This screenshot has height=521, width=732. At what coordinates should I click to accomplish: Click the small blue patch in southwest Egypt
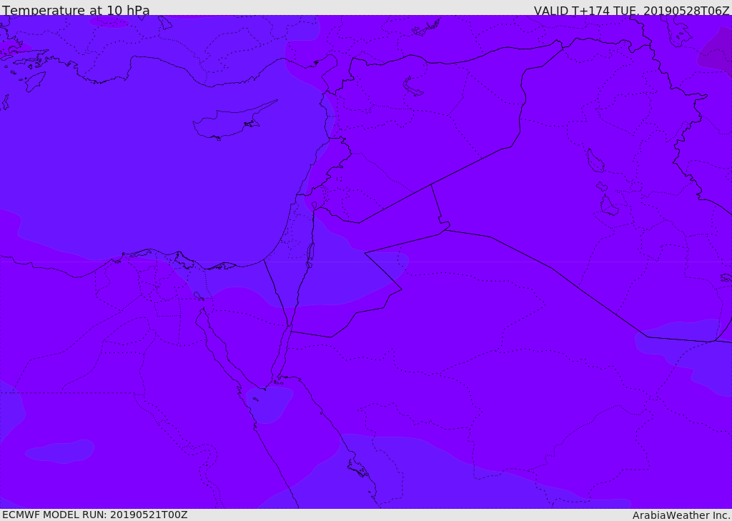(x=61, y=451)
